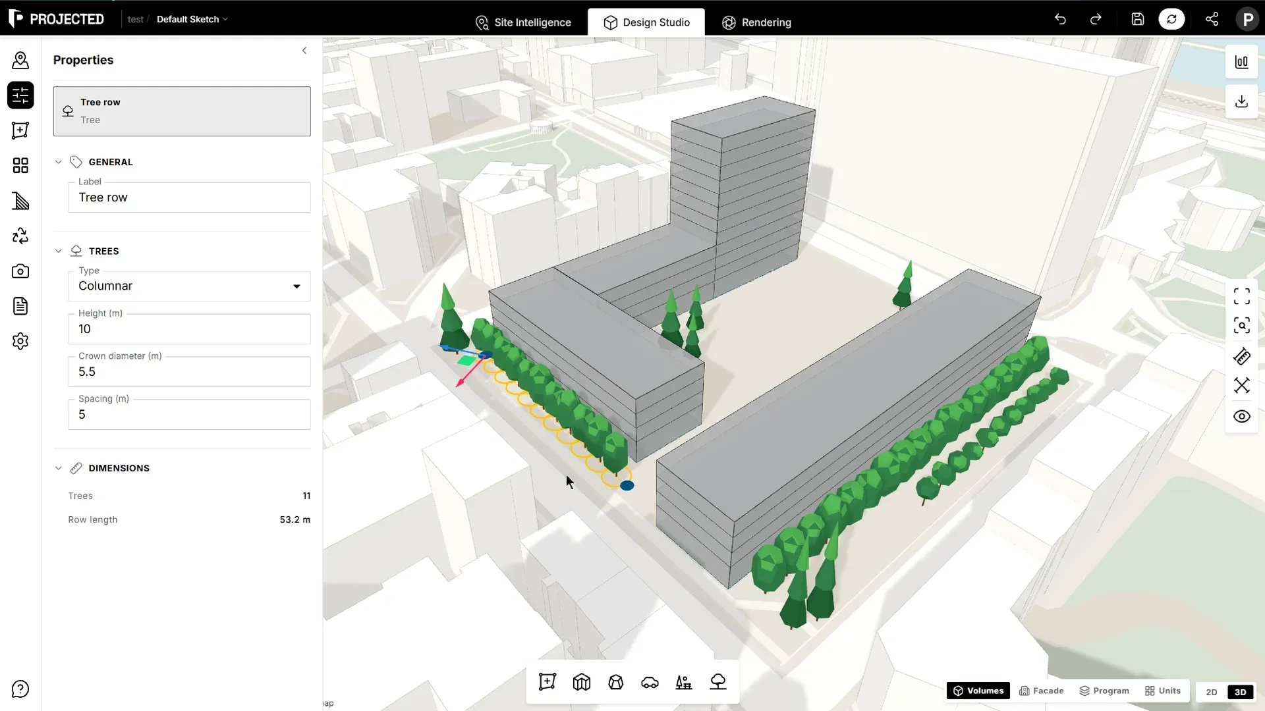Toggle the eye visibility icon
1265x711 pixels.
(1241, 417)
